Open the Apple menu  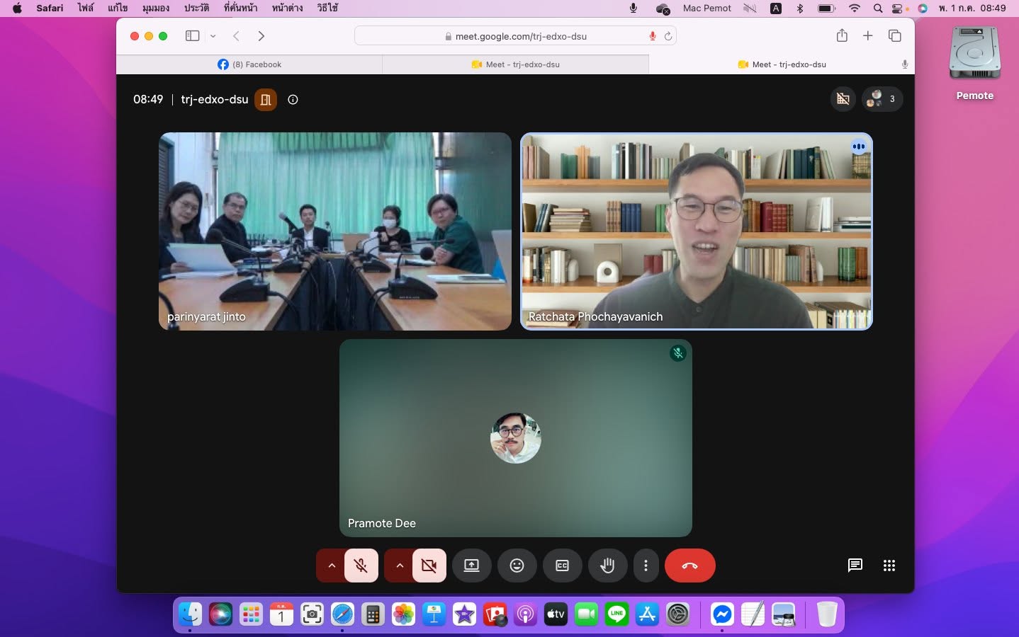(18, 8)
